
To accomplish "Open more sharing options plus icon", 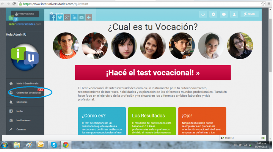I will [89, 17].
